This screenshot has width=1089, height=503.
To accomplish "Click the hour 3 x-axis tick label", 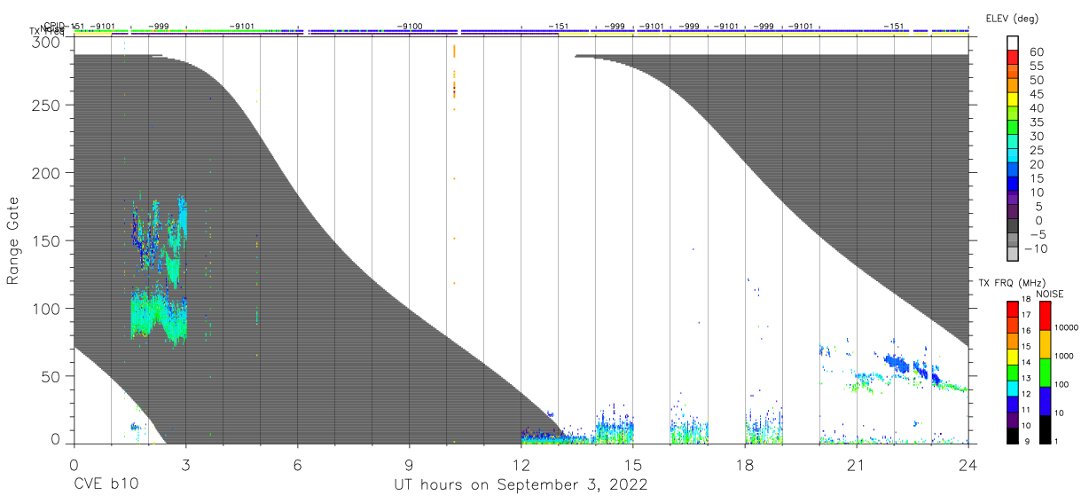I will (185, 465).
